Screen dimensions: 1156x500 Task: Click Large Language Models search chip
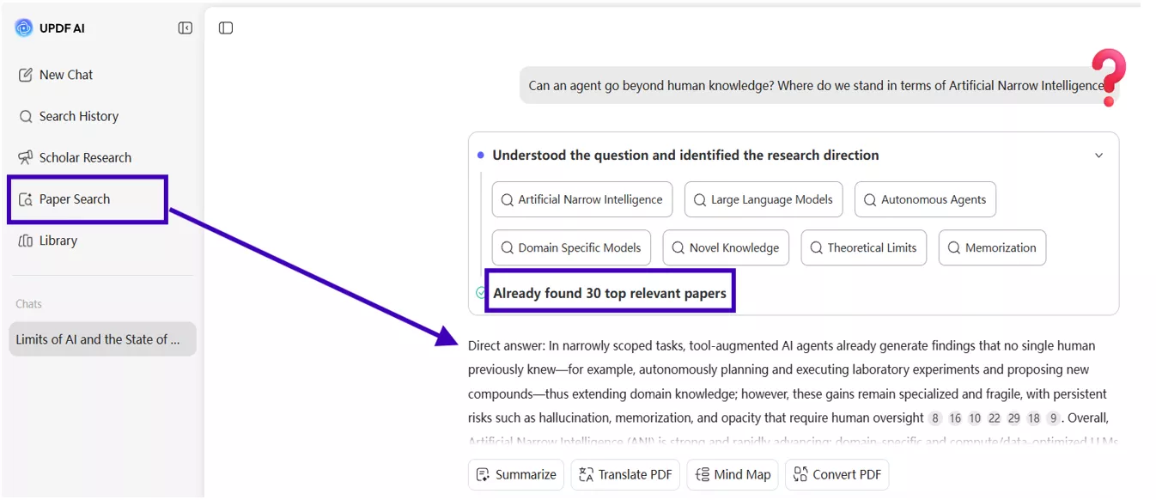pos(763,199)
